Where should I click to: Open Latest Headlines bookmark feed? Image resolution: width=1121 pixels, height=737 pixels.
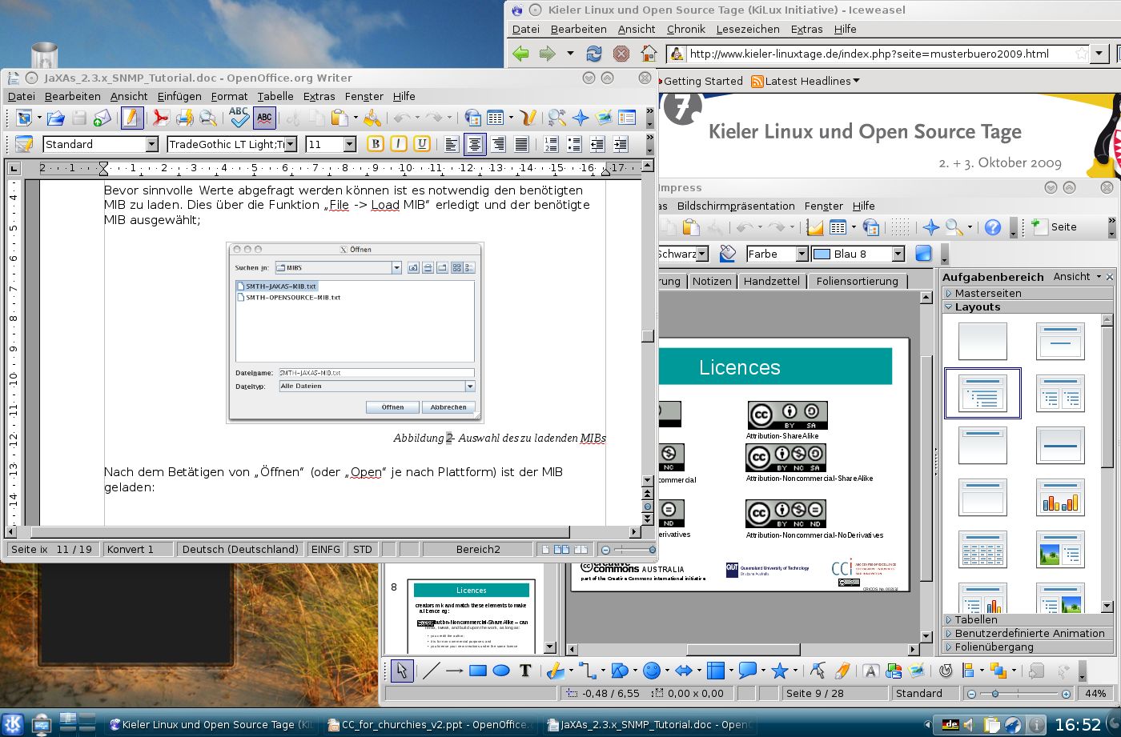(x=806, y=81)
